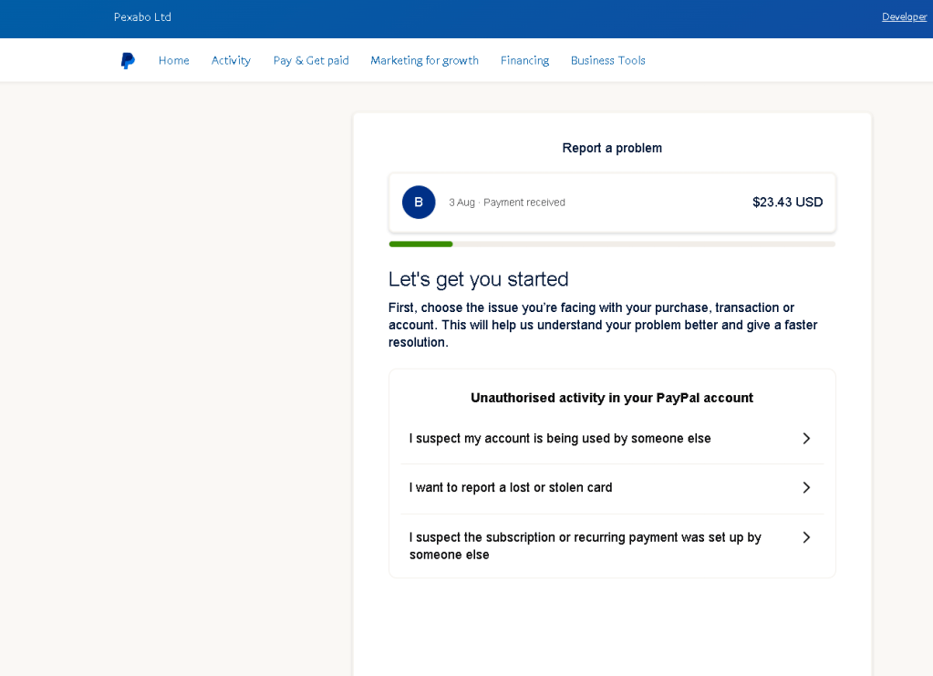Expand chevron for lost or stolen card

[x=806, y=488]
